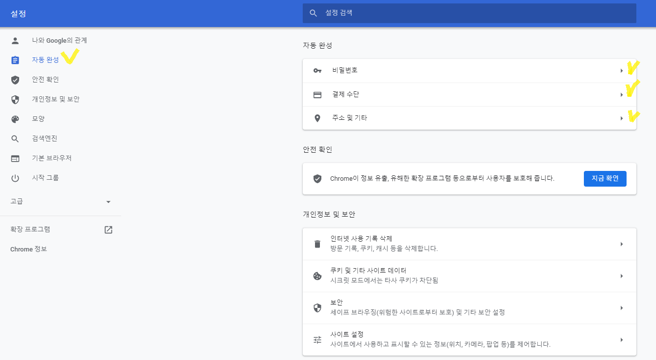Click the shield icon in the 보안 row

317,308
